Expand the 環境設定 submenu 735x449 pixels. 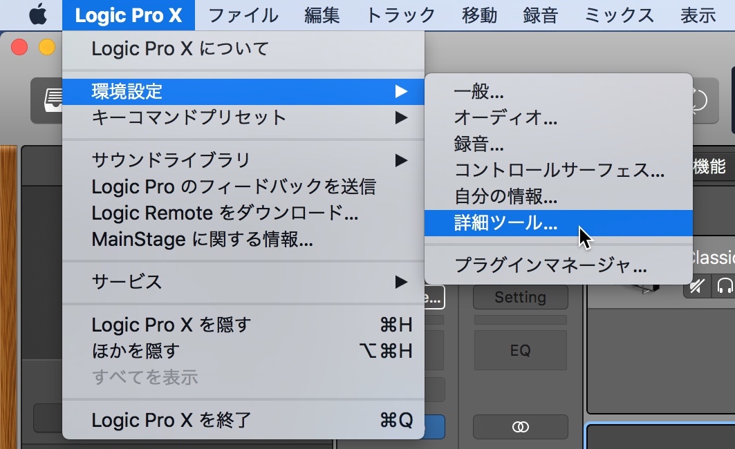[x=243, y=92]
